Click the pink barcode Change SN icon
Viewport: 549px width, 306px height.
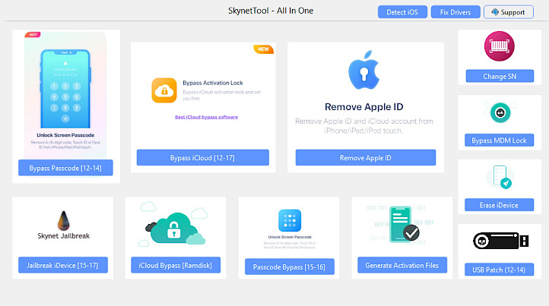tap(500, 46)
